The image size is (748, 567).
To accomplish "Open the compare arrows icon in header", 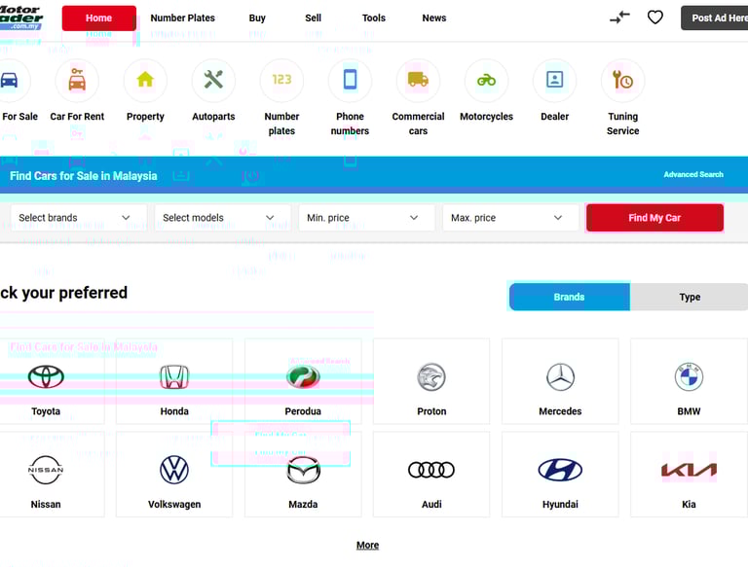I will tap(619, 18).
